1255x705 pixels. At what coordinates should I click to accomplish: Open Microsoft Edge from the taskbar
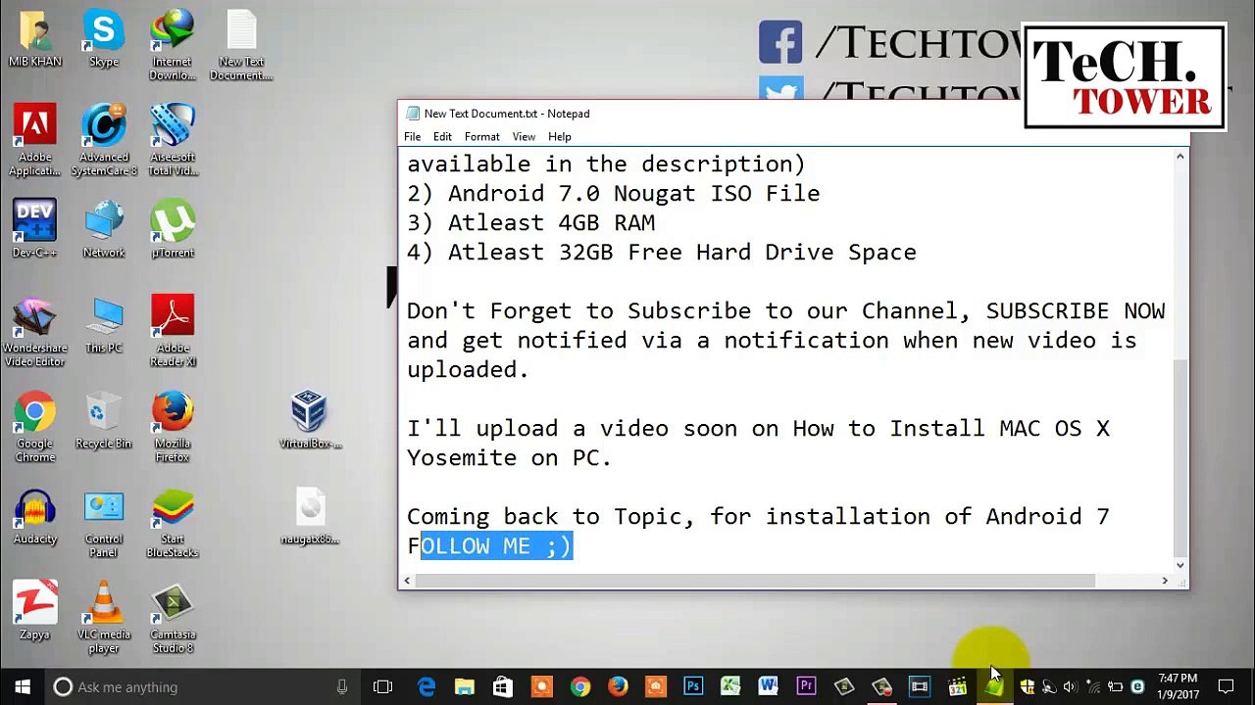pos(427,687)
